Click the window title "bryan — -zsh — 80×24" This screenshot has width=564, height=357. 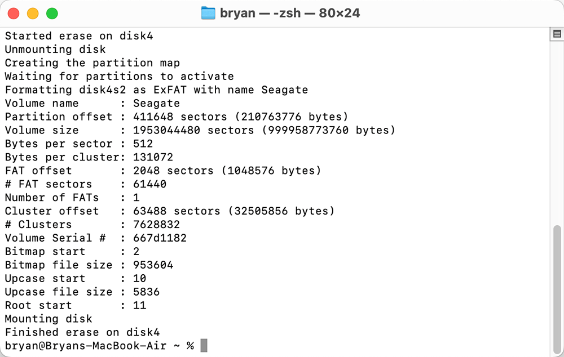(x=289, y=13)
